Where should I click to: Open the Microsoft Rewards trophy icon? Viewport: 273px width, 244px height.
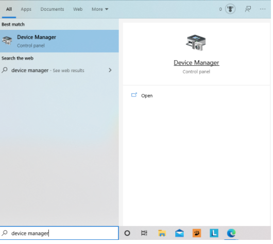230,9
